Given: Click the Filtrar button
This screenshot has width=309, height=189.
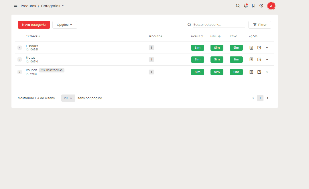Looking at the screenshot, I should point(259,25).
